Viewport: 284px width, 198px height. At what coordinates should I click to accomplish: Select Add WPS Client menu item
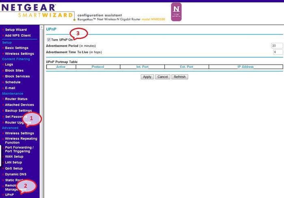17,35
